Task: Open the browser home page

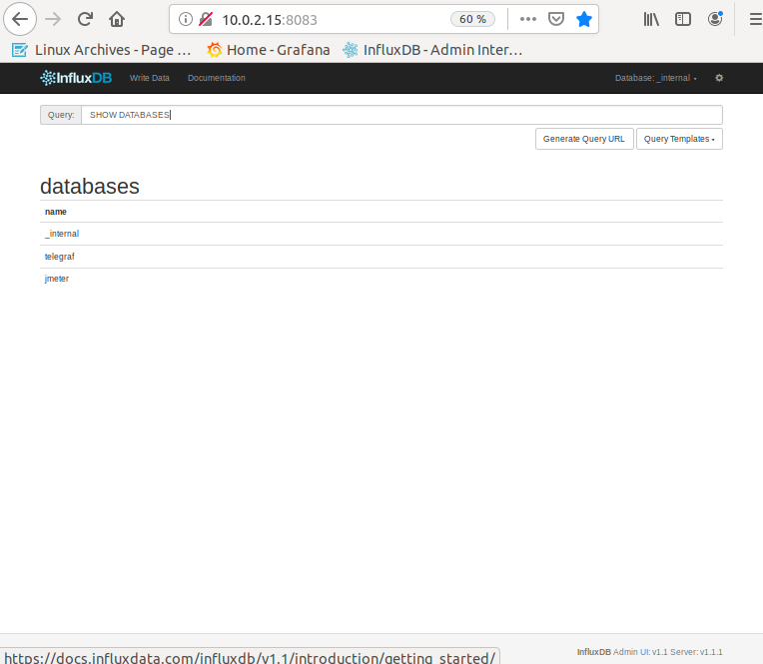Action: 117,19
